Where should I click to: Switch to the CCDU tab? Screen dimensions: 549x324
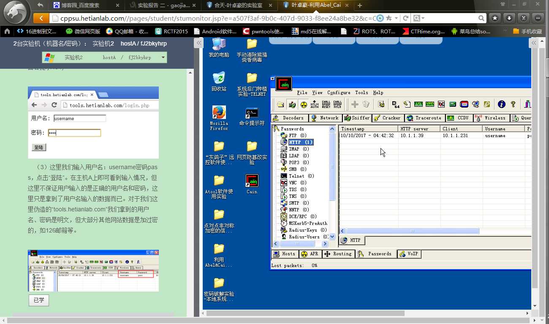(459, 118)
